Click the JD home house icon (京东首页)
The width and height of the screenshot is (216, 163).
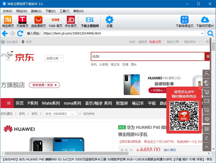(x=3, y=42)
